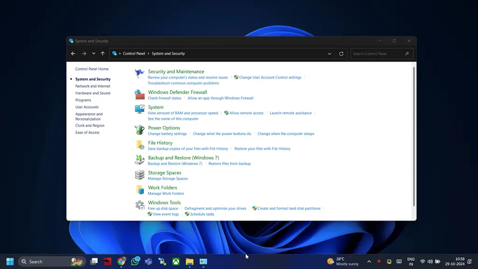Open Security and Maintenance heading
478x269 pixels.
176,71
